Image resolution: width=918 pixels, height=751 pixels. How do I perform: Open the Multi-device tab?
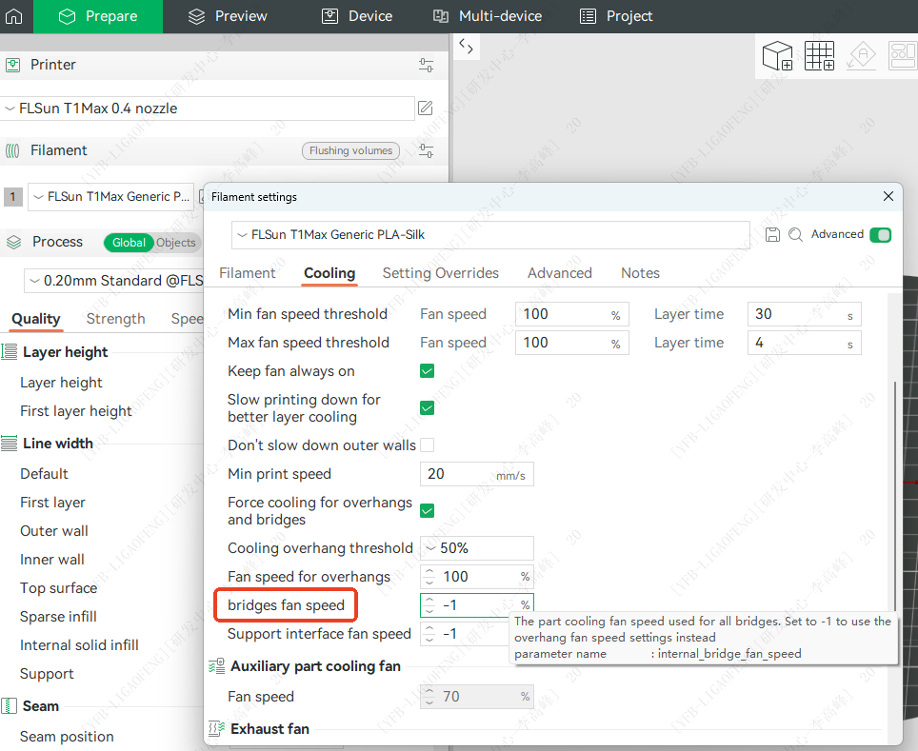coord(488,16)
